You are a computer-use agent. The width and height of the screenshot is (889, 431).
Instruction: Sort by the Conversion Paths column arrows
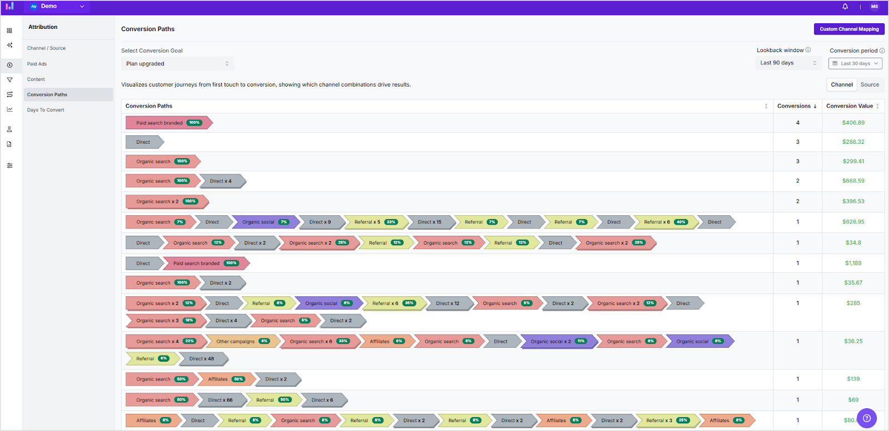[x=766, y=106]
